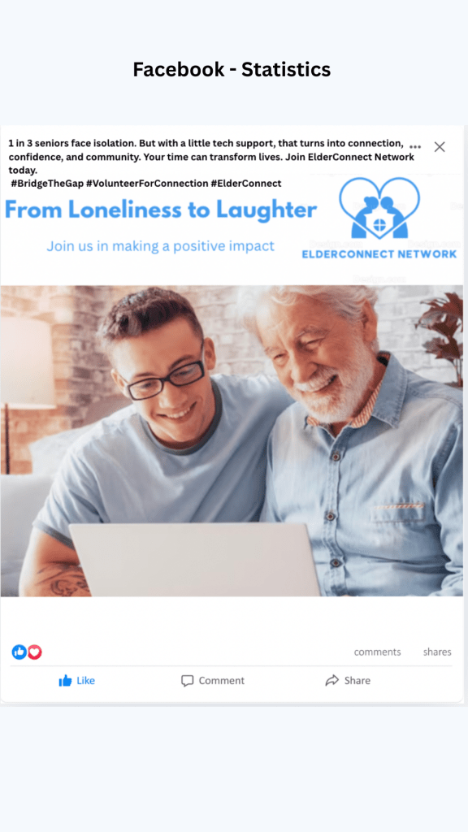Click the Comment button label
Image resolution: width=468 pixels, height=832 pixels.
[x=221, y=681]
